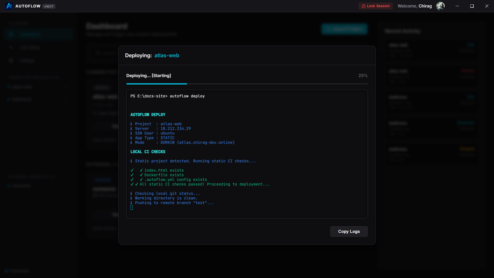Viewport: 494px width, 278px height.
Task: Click the Mode DOMAIN atlas.chirag-dev.online line
Action: 183,142
